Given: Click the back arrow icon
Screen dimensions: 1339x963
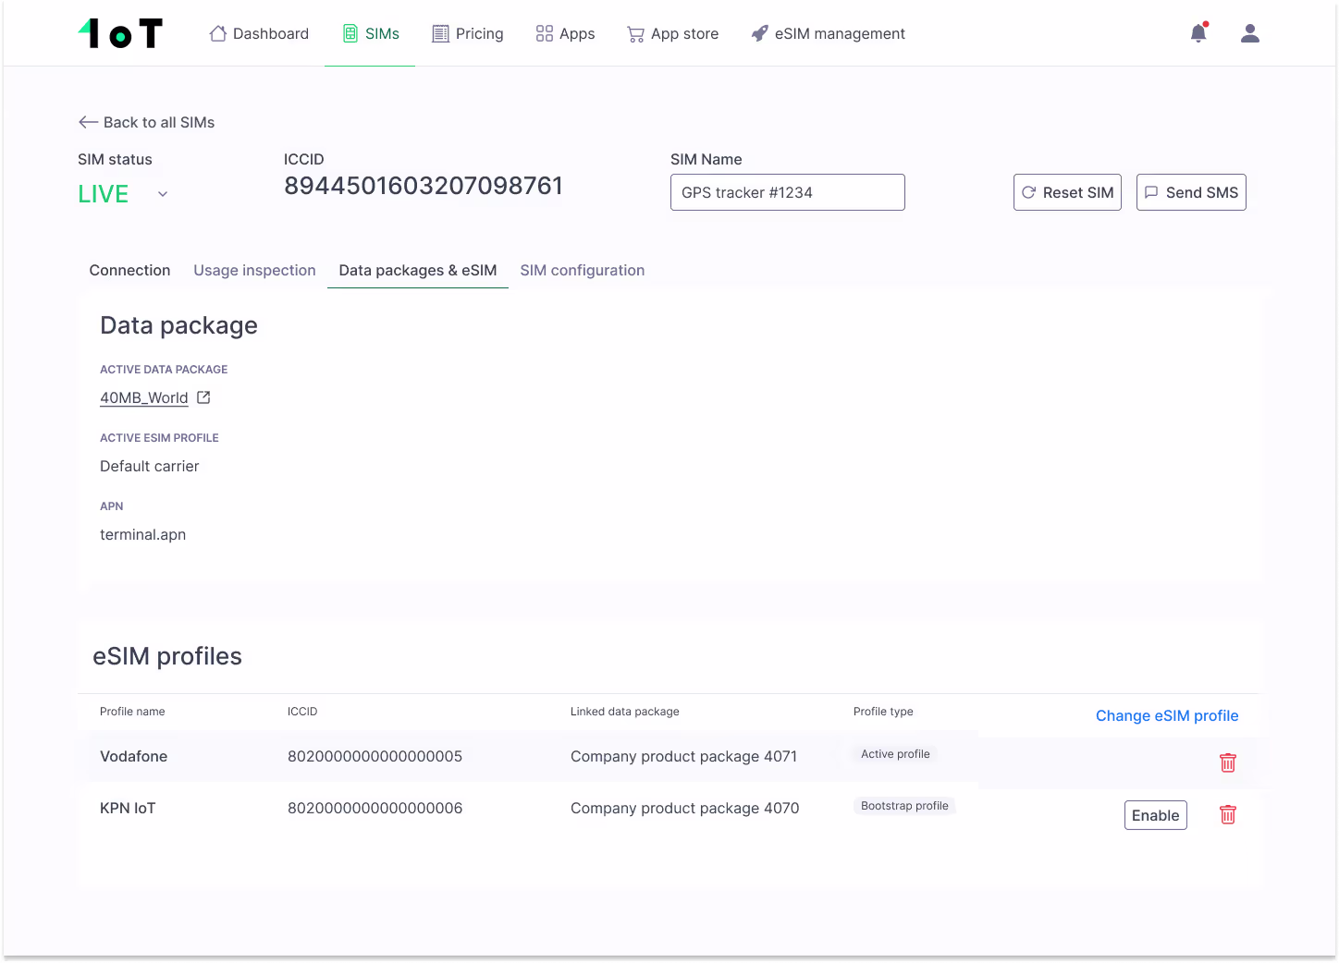Looking at the screenshot, I should point(88,122).
